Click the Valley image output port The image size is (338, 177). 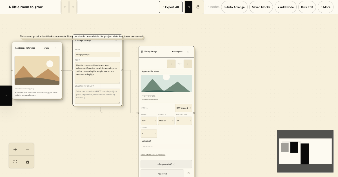pyautogui.click(x=194, y=113)
